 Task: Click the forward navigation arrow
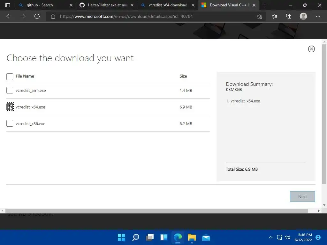[x=23, y=16]
